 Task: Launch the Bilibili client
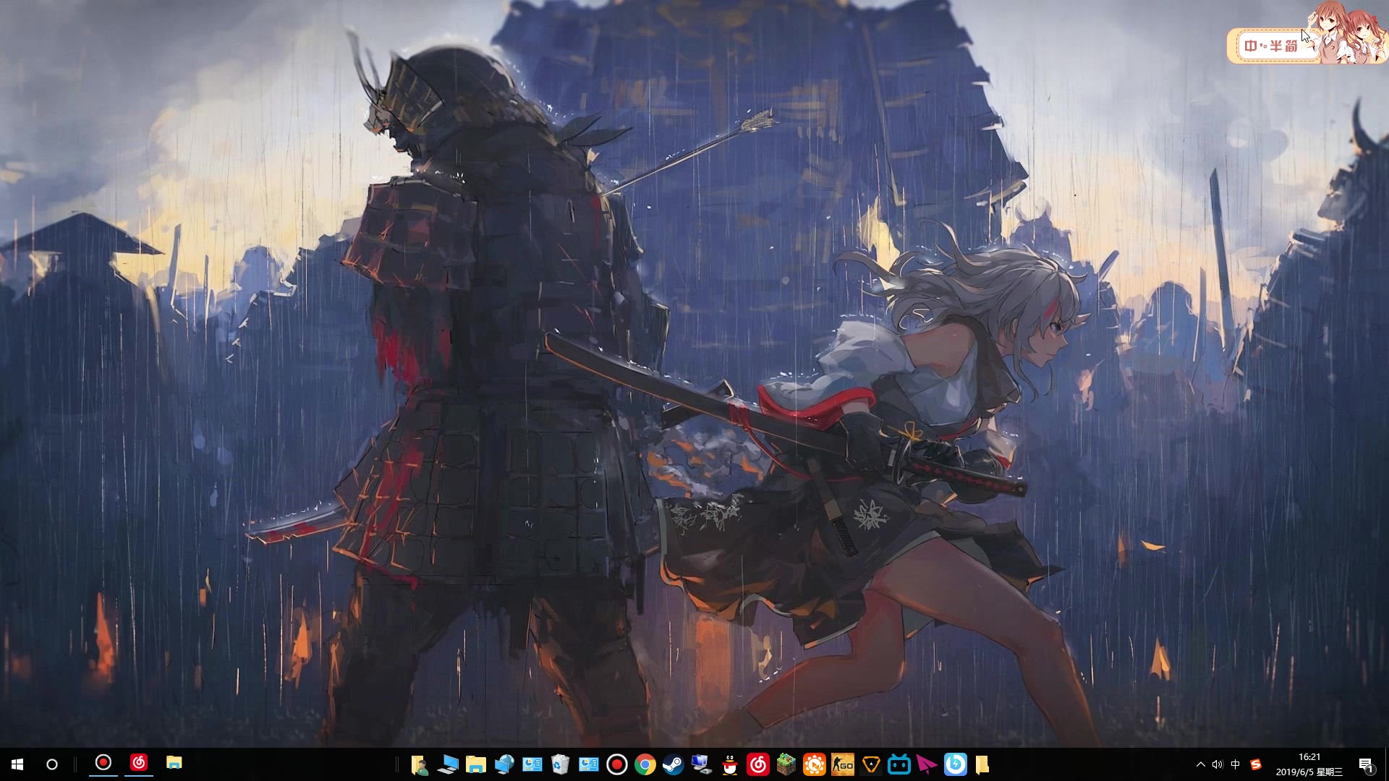click(x=899, y=764)
